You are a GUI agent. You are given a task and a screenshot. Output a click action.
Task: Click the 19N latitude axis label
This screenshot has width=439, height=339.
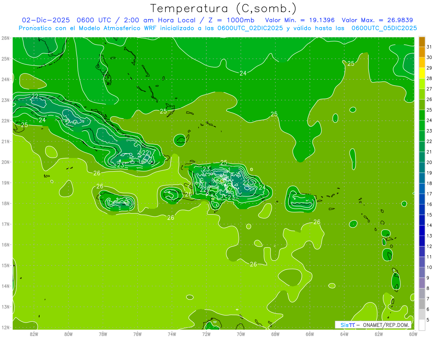(x=5, y=182)
